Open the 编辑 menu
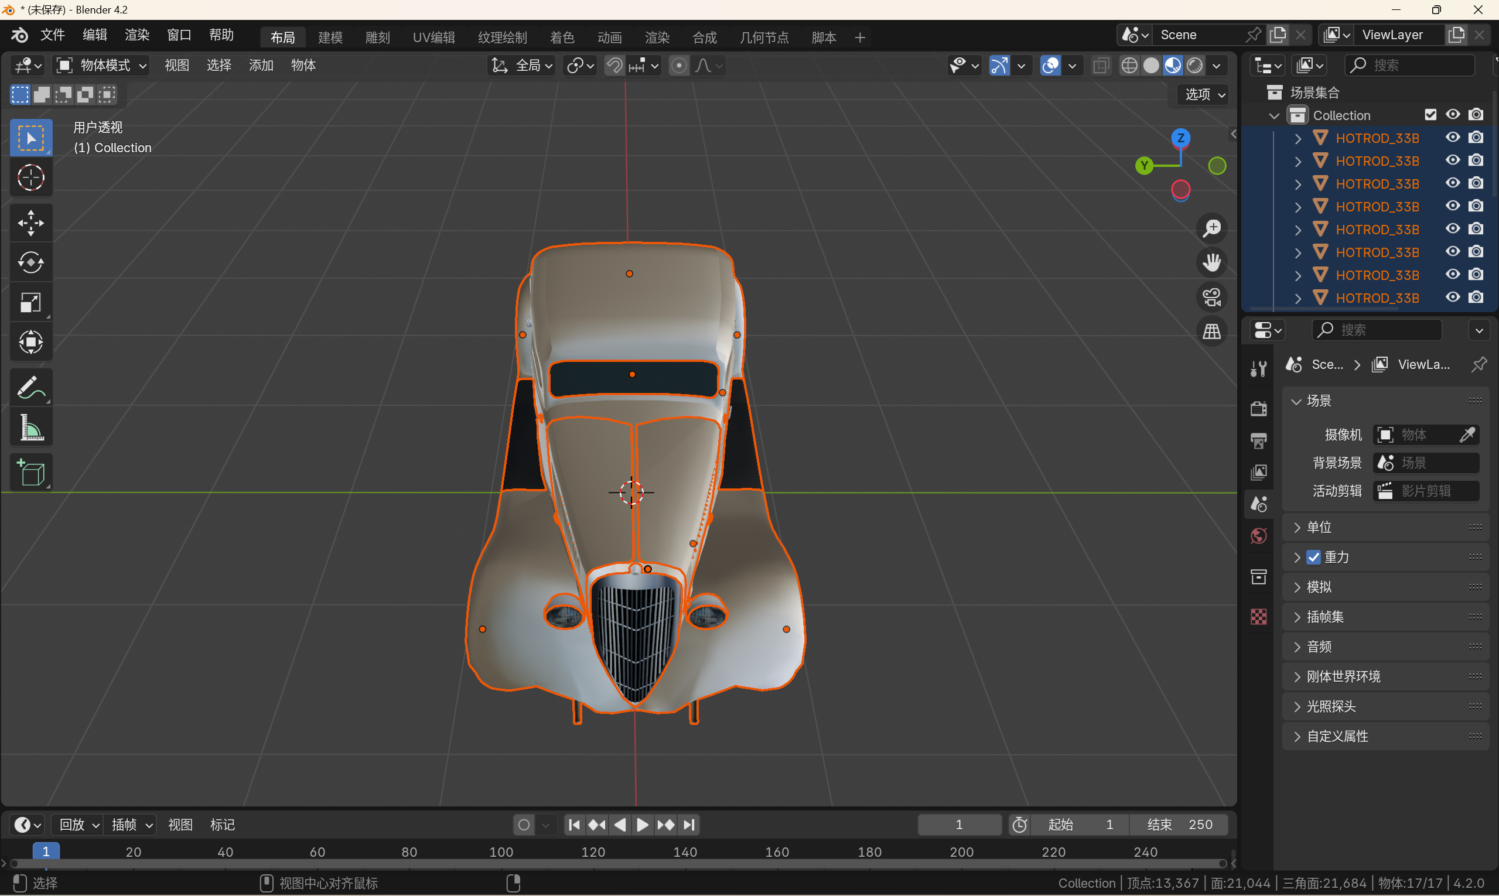Screen dimensions: 1499x896 (x=94, y=35)
